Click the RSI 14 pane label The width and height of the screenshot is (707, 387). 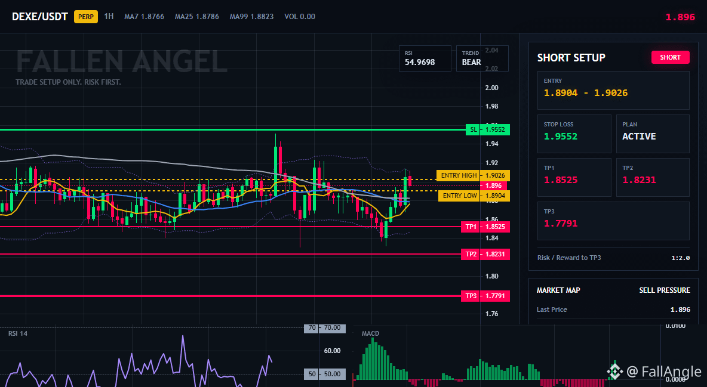point(17,333)
